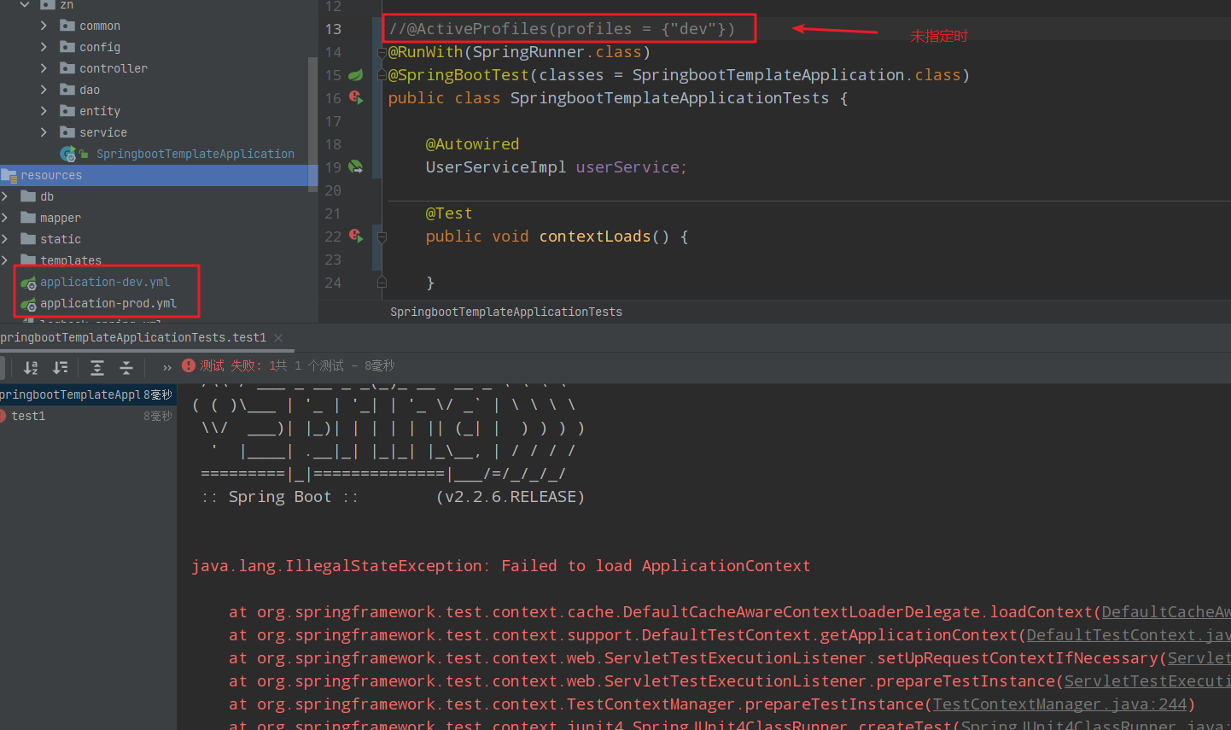This screenshot has width=1231, height=730.
Task: Click the @RunWith(SpringRunner.class) annotation
Action: point(519,52)
